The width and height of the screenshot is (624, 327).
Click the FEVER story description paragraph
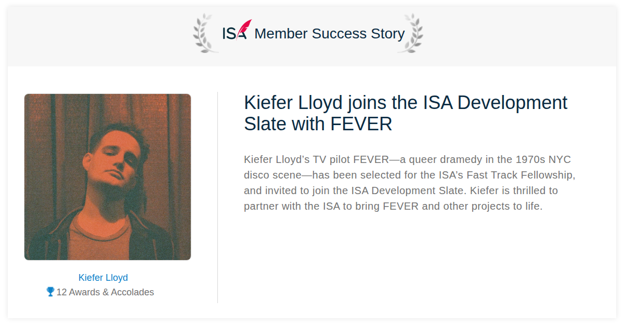(x=410, y=183)
